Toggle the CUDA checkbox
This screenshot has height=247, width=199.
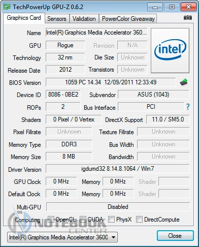[83, 219]
